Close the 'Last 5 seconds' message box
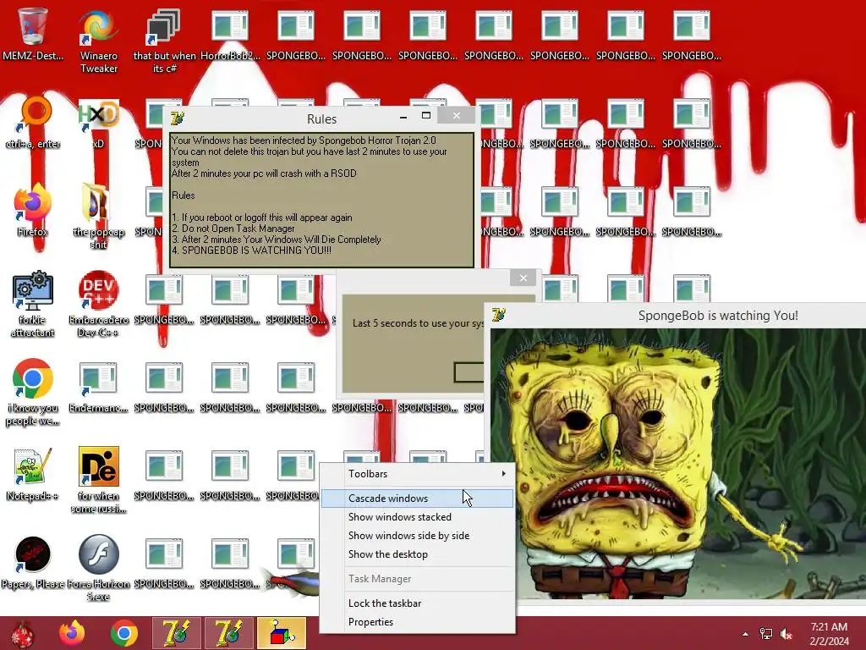This screenshot has width=866, height=650. [x=523, y=278]
